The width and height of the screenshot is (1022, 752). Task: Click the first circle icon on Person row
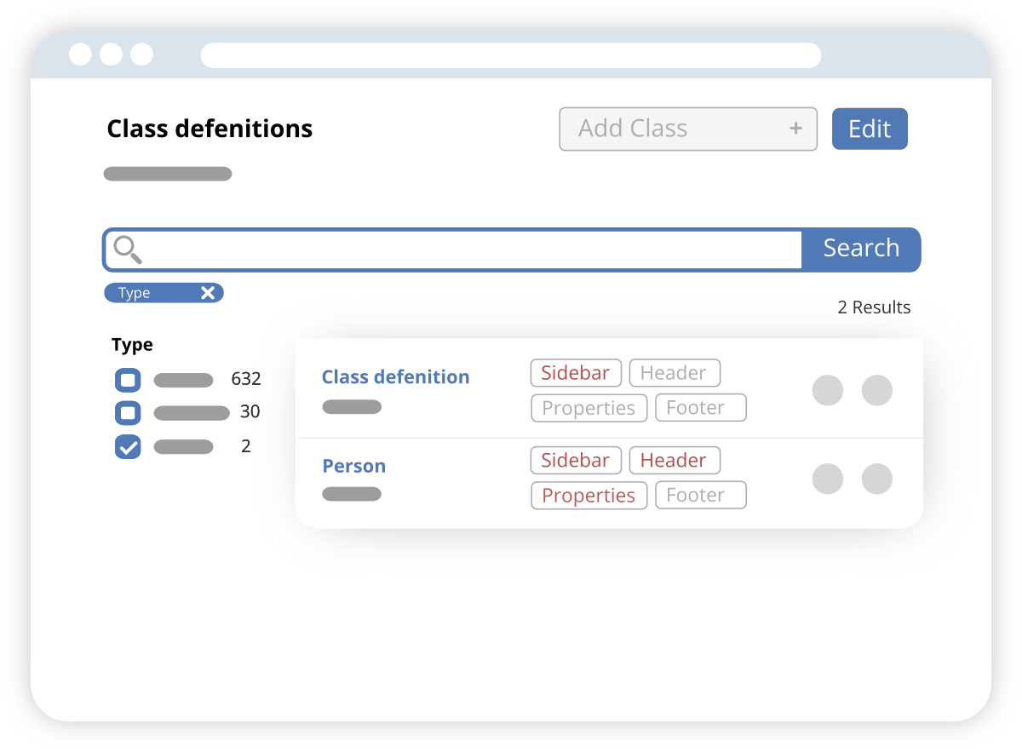pos(828,479)
